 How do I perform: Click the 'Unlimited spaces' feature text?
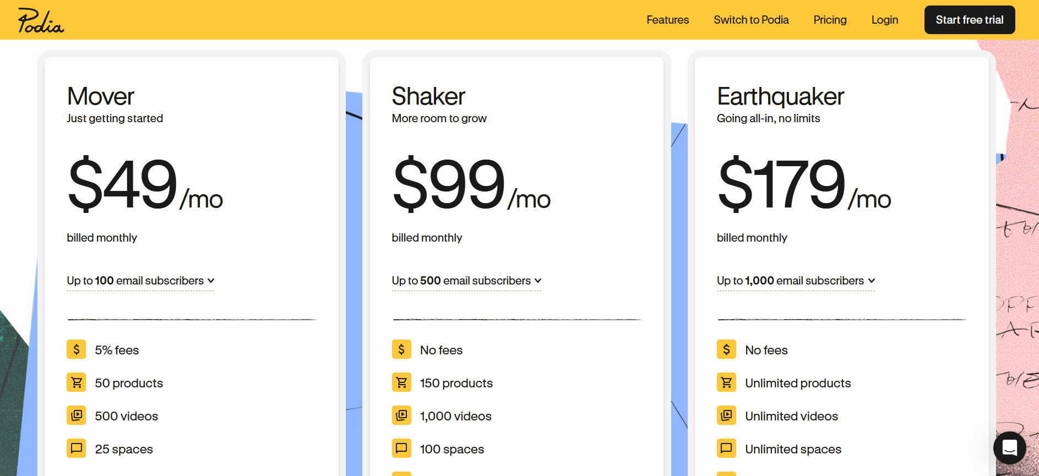click(793, 449)
